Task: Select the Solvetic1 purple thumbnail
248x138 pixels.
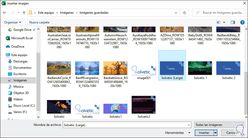Action: point(116,109)
